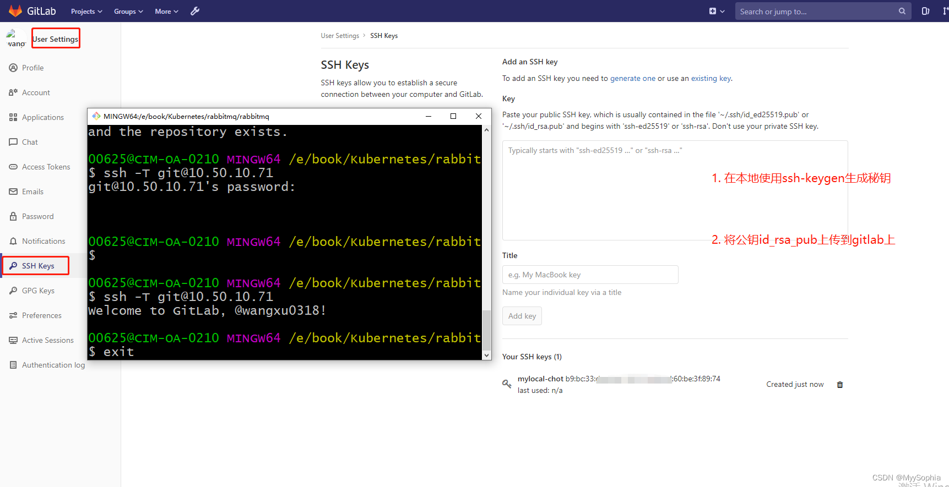
Task: Click the Active Sessions monitor icon
Action: pos(13,340)
